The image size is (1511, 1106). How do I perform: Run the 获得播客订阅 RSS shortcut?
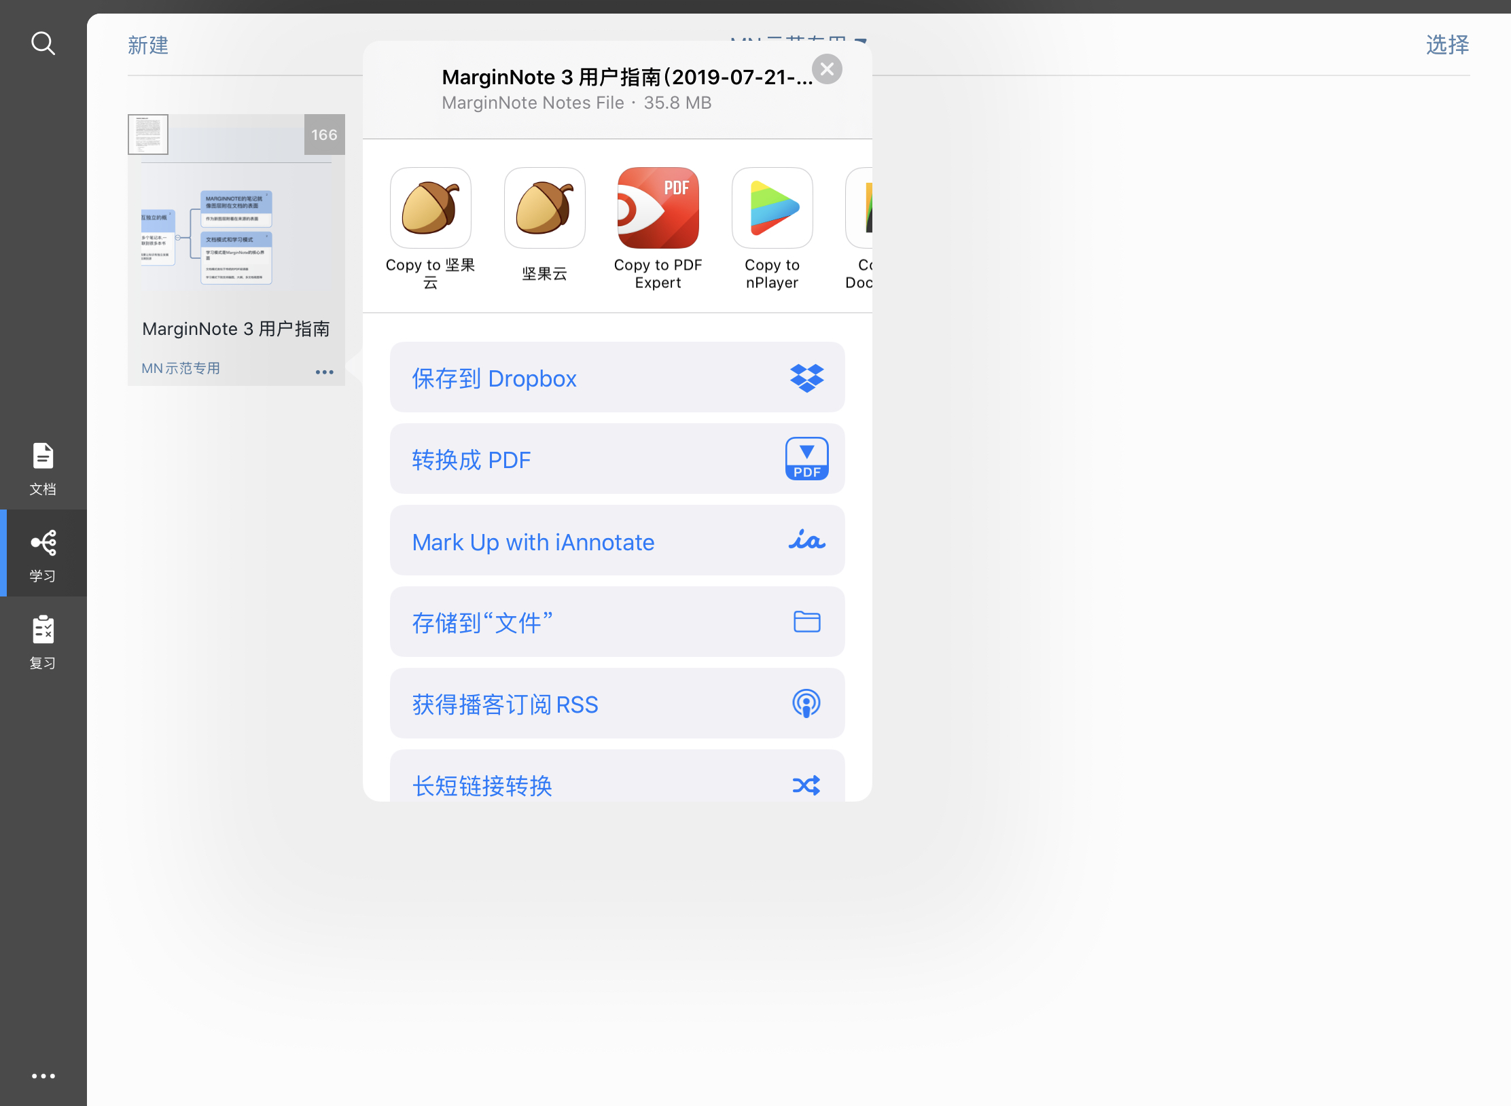coord(618,704)
